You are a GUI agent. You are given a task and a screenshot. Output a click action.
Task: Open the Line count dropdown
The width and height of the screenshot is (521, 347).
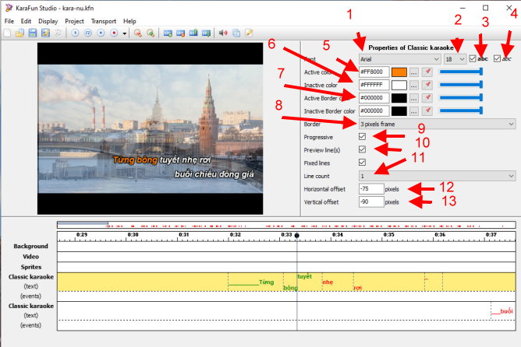pos(437,176)
